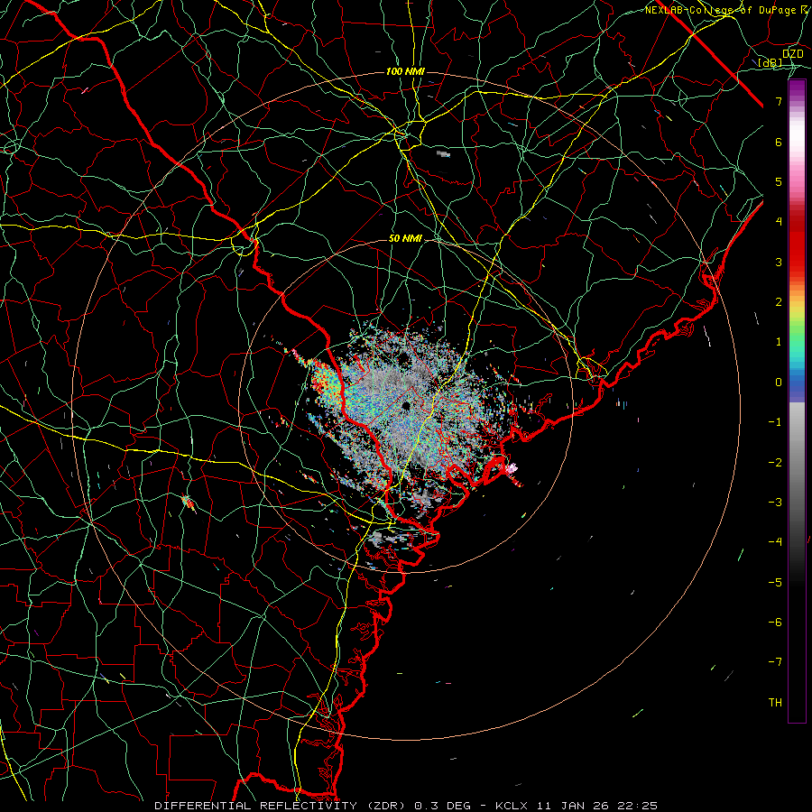Click the "6" value on the dB scale

[x=779, y=142]
